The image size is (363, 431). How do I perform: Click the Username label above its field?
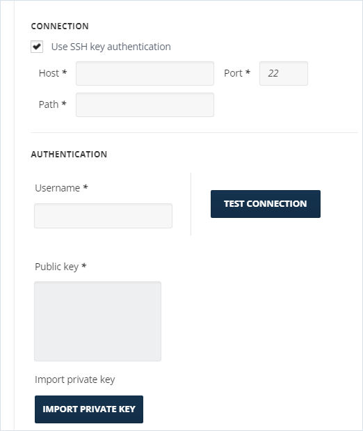(58, 188)
